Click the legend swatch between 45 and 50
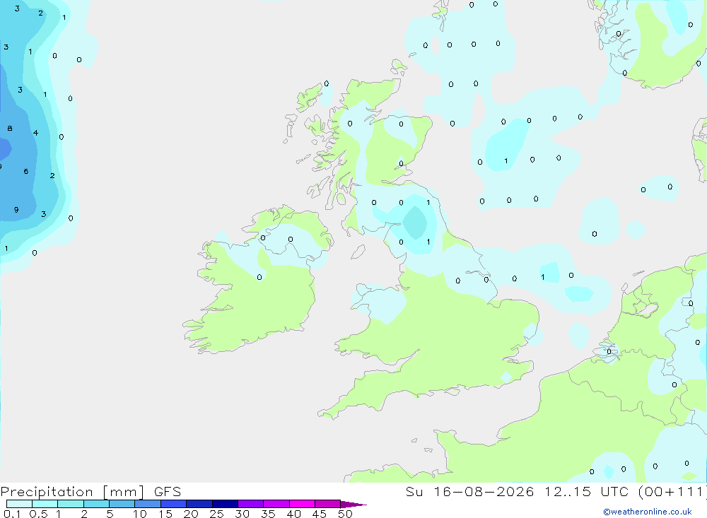The height and width of the screenshot is (518, 707). click(328, 504)
